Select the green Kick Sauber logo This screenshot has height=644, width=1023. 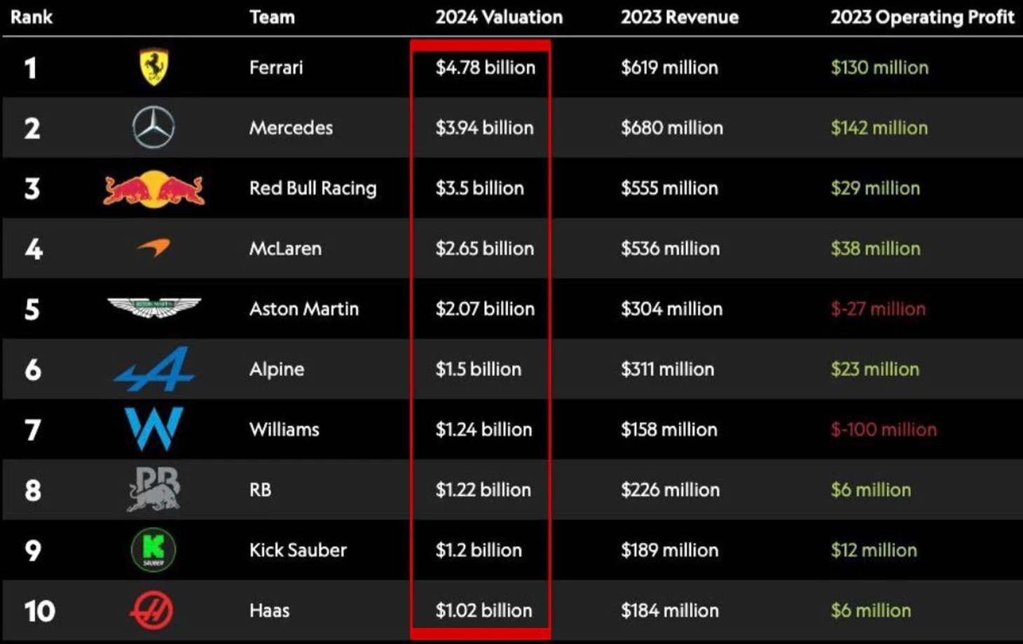tap(153, 549)
